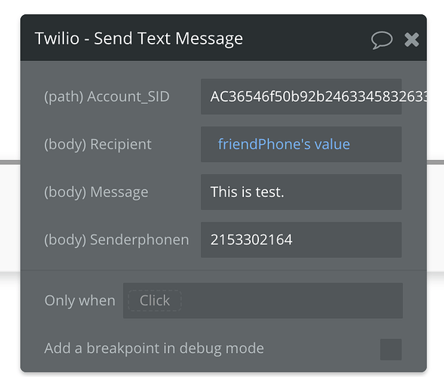This screenshot has width=444, height=377.
Task: Click the dark header bar beside the title
Action: (x=306, y=38)
